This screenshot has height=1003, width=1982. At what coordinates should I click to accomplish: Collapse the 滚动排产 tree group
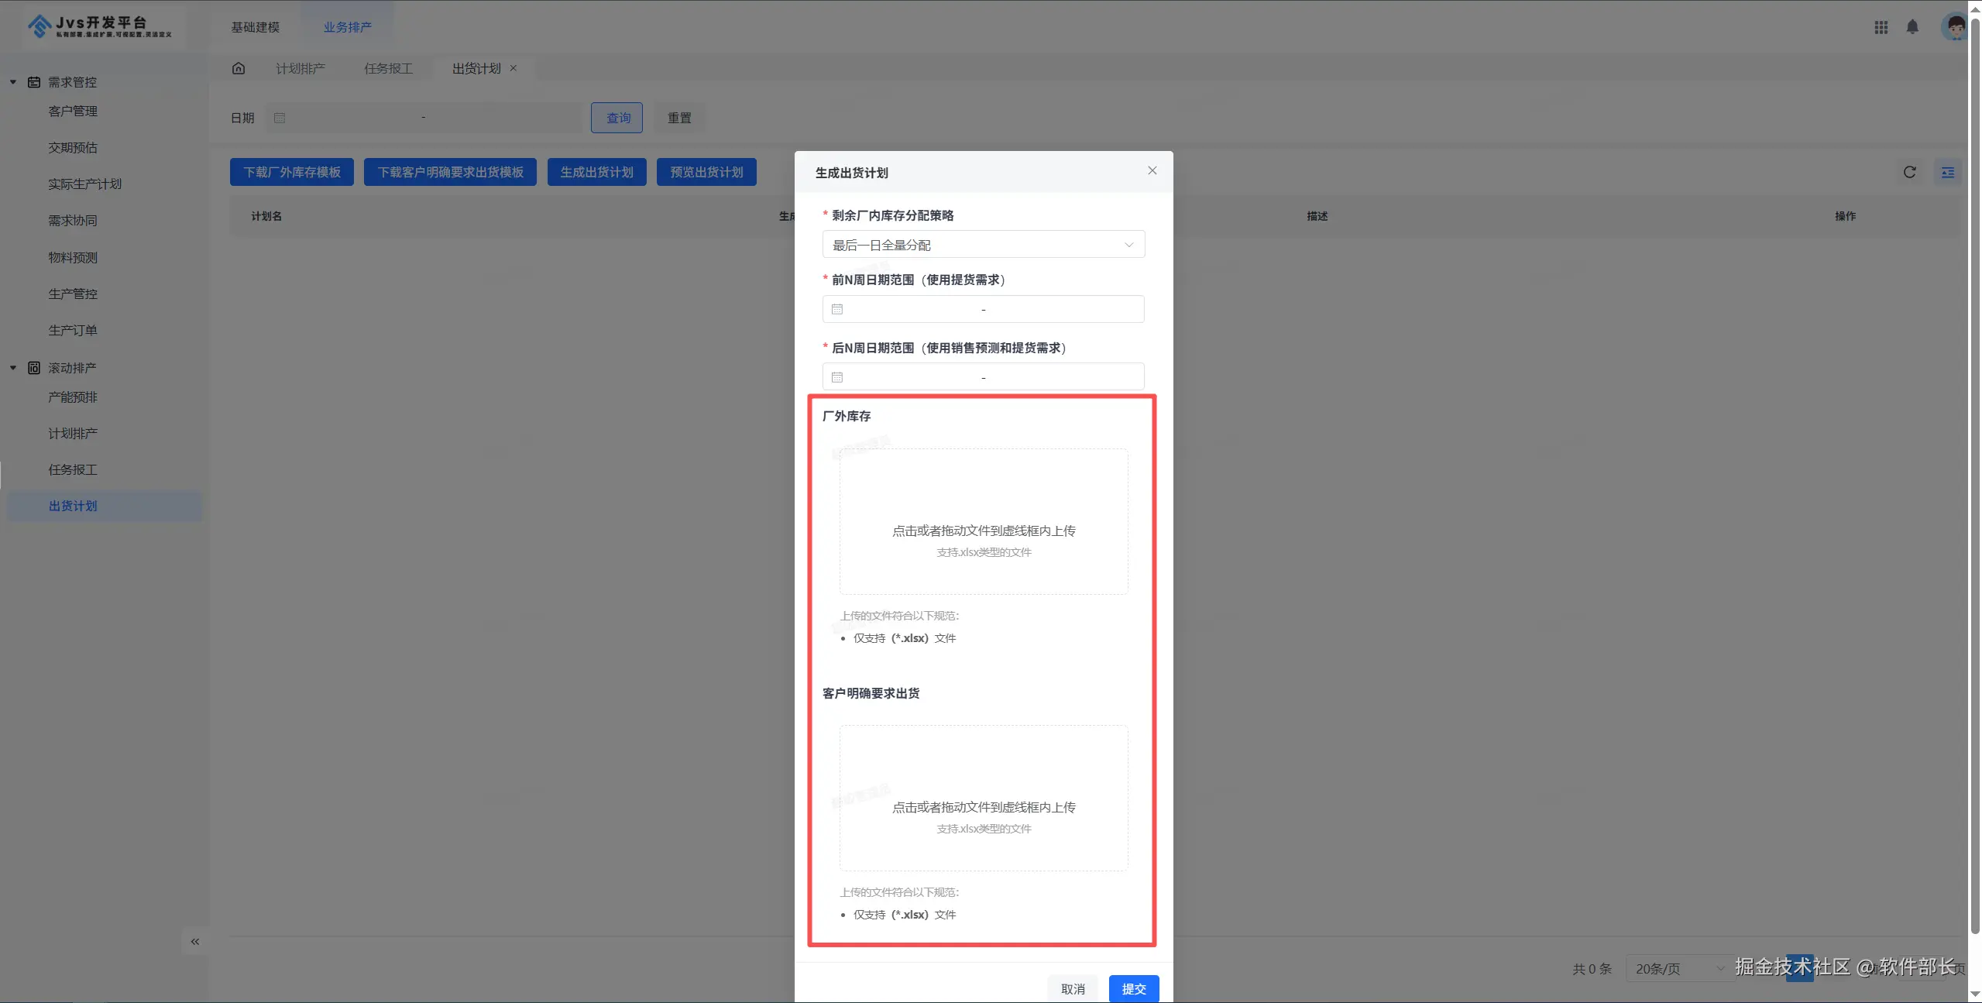(13, 368)
